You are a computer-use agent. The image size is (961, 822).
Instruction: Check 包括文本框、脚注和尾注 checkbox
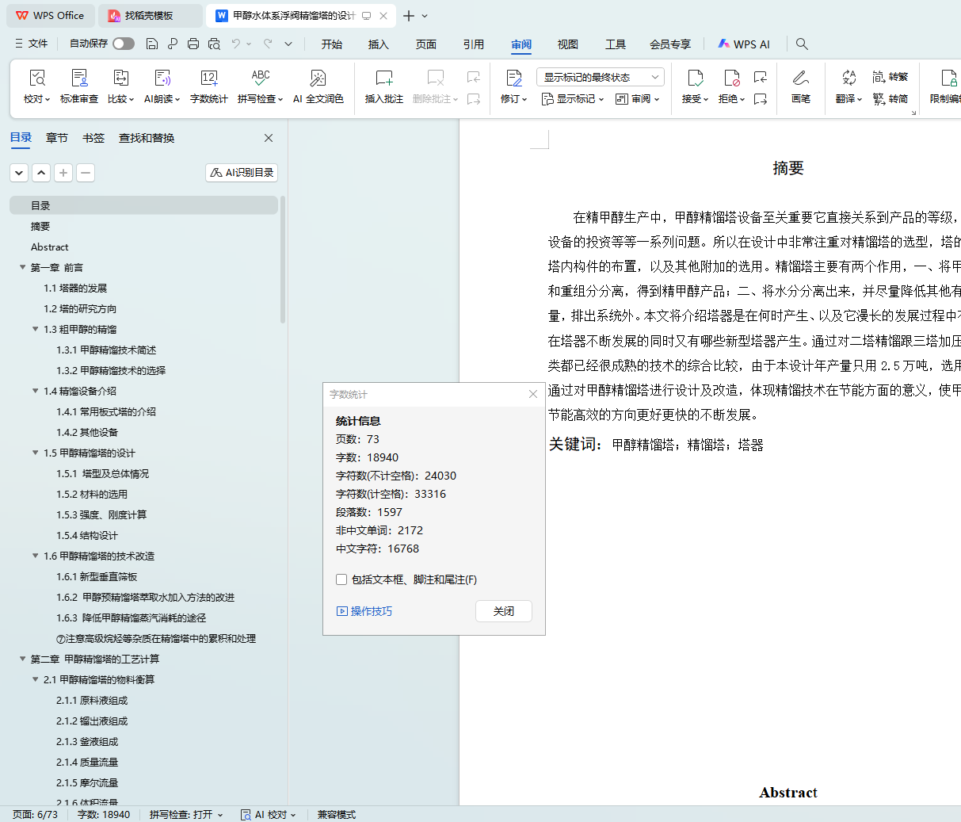(341, 579)
